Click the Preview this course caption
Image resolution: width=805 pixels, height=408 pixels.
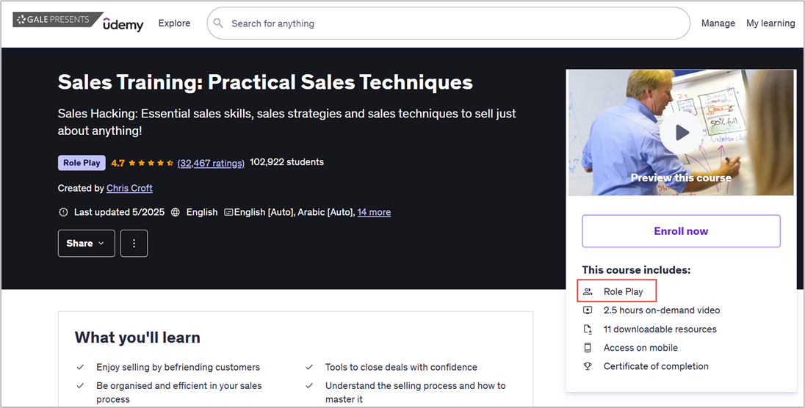(x=681, y=178)
